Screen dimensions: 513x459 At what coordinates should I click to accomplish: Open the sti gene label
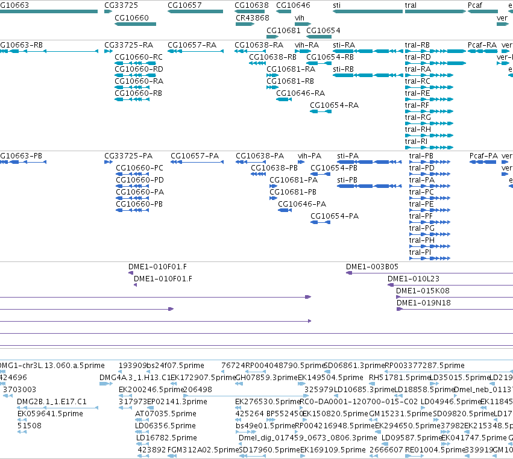point(336,5)
